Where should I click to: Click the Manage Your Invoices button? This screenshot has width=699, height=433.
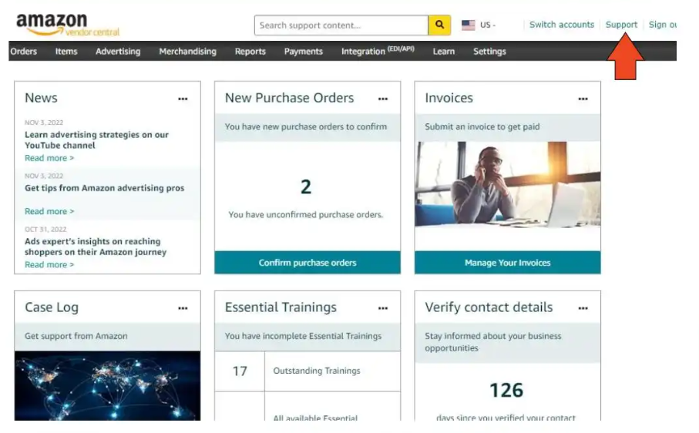[508, 263]
